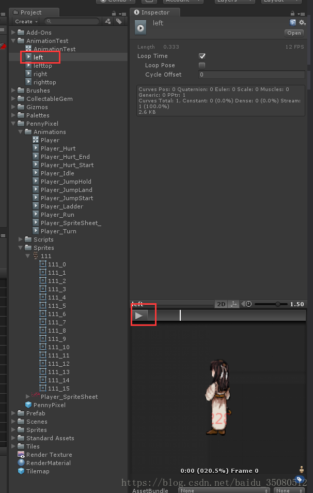The height and width of the screenshot is (493, 313).
Task: Open the AssetBundle variant None dropdown
Action: (289, 490)
